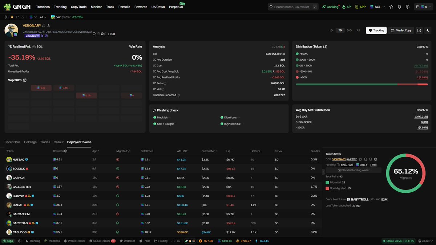
Task: Click the Cooking rocket icon
Action: (324, 7)
